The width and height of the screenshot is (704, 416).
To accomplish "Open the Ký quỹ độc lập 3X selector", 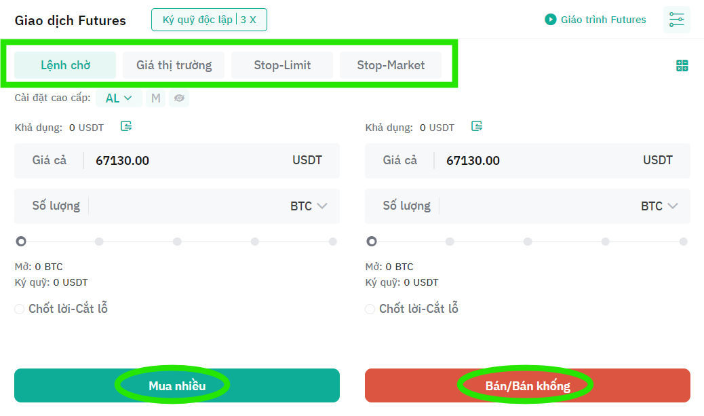I will pyautogui.click(x=209, y=20).
